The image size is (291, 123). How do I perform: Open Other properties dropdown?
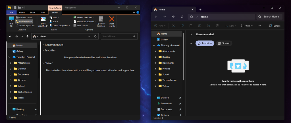click(x=60, y=25)
